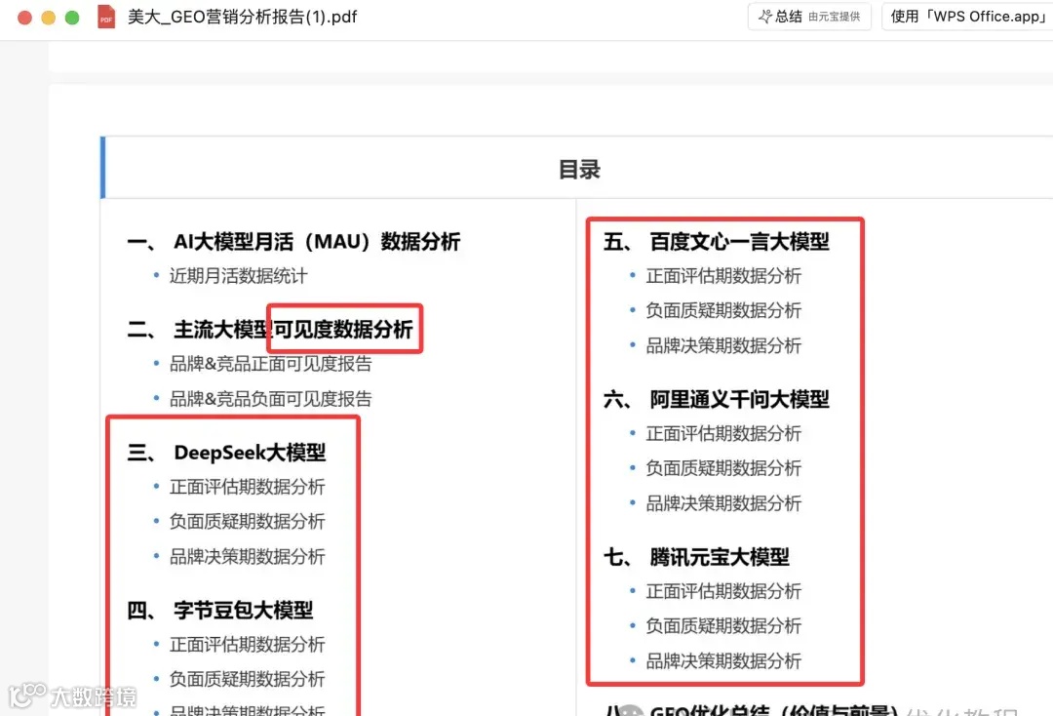The height and width of the screenshot is (716, 1053).
Task: Click 负面质疑期数据分析 under DeepSeek大模型
Action: click(247, 521)
